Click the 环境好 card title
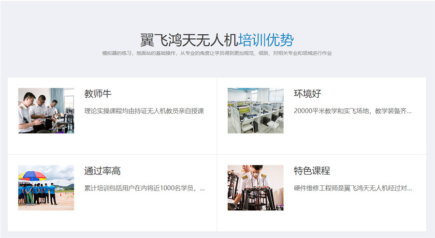 307,93
